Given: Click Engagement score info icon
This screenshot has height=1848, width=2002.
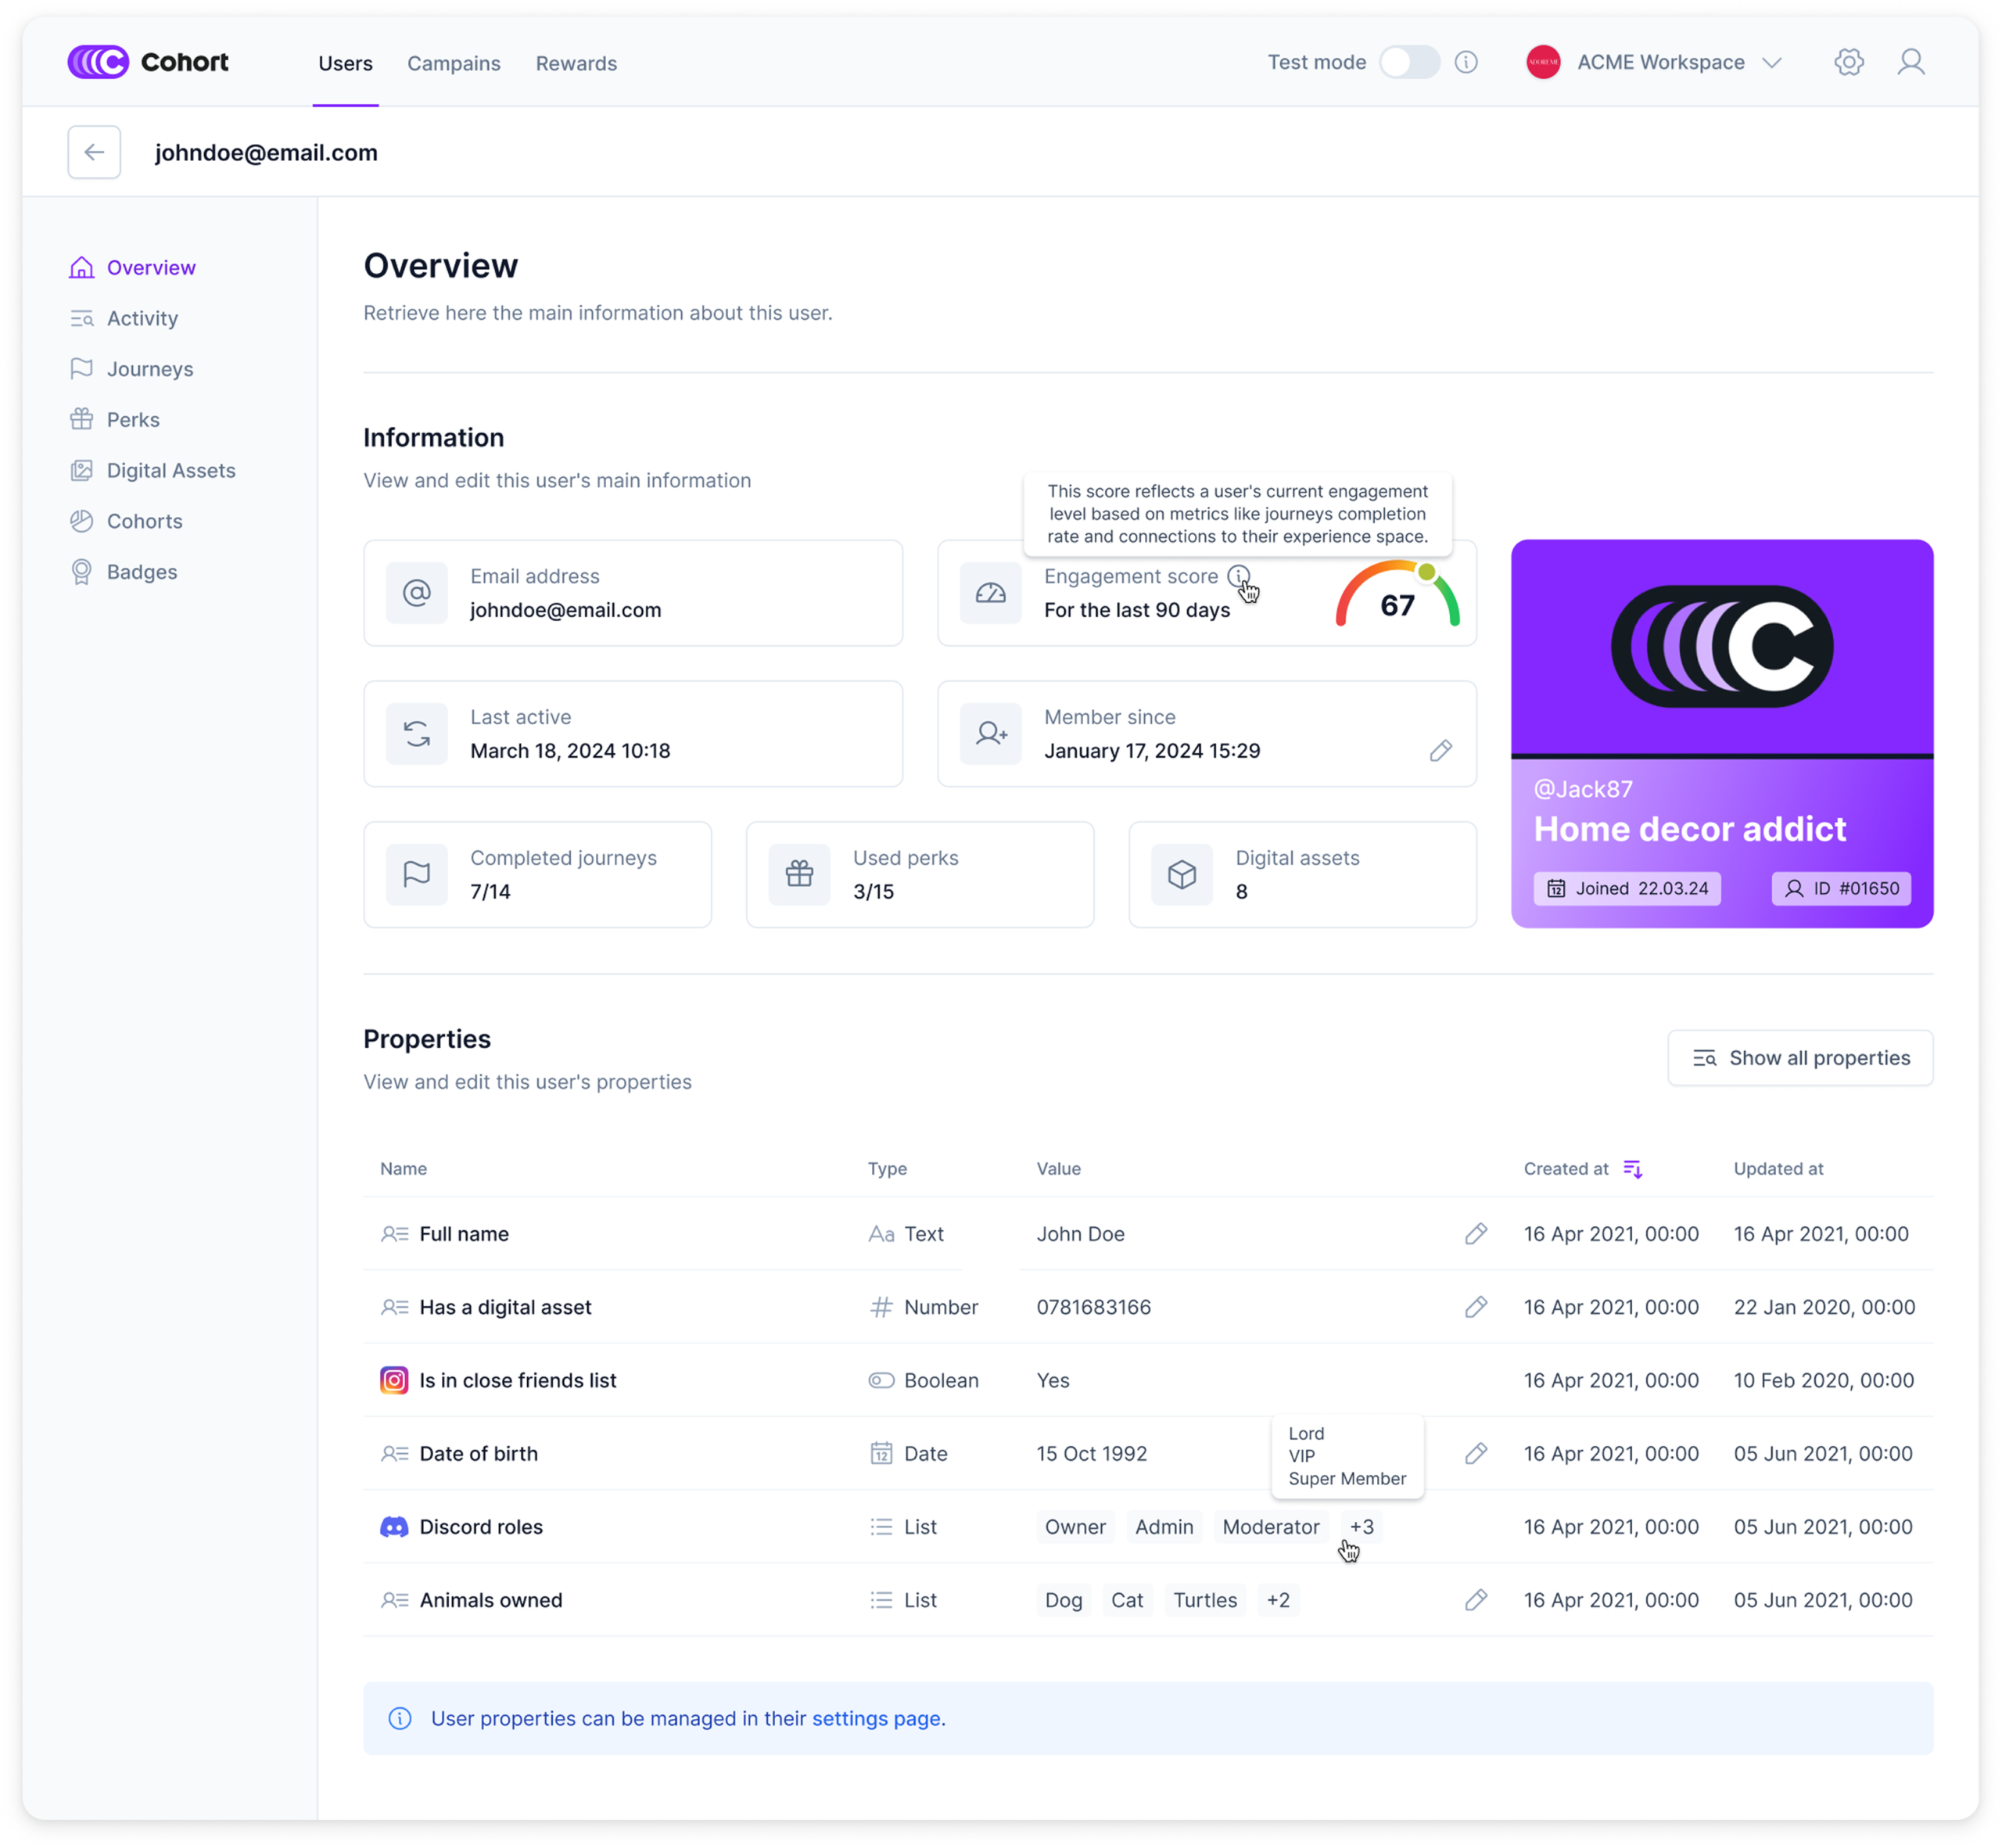Looking at the screenshot, I should pyautogui.click(x=1238, y=576).
